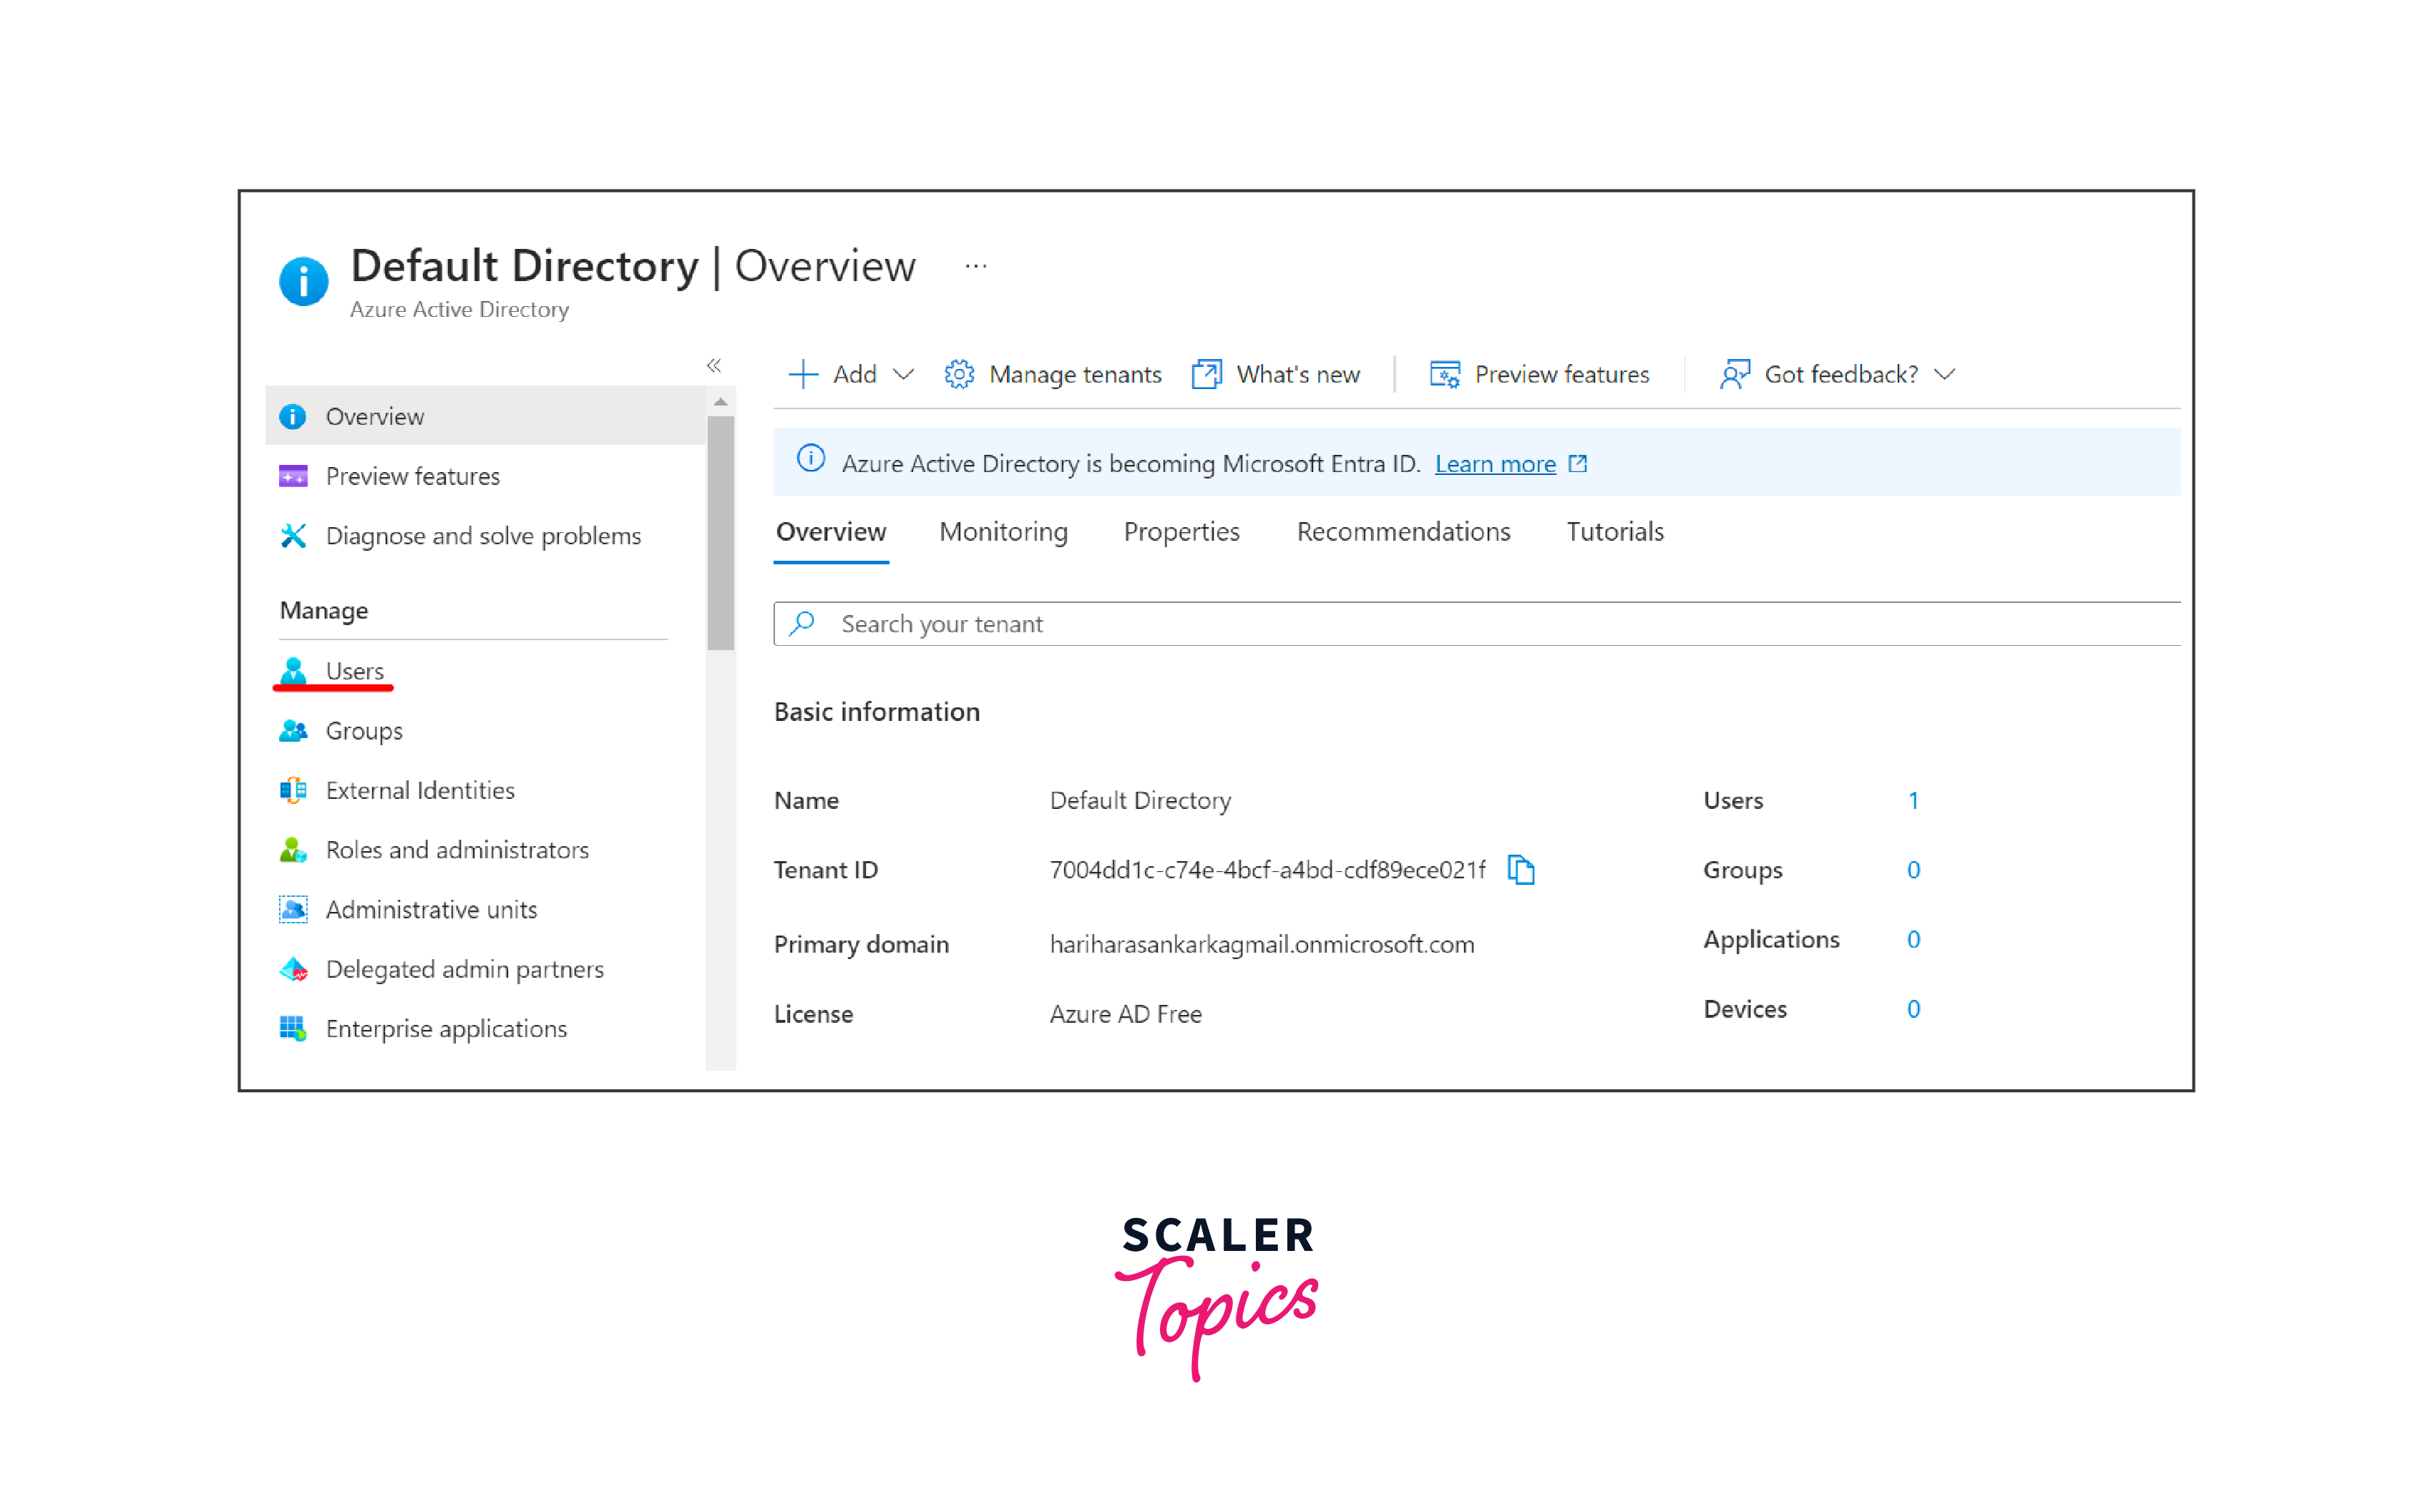2433x1512 pixels.
Task: Expand the Got feedback dropdown
Action: coord(1945,374)
